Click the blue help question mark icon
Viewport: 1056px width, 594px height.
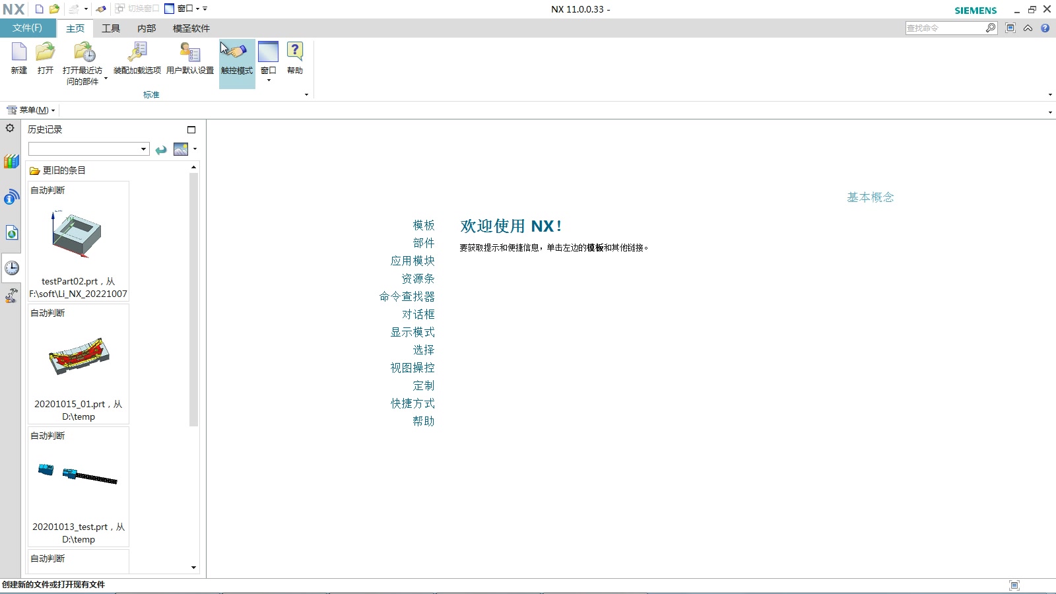[1045, 28]
